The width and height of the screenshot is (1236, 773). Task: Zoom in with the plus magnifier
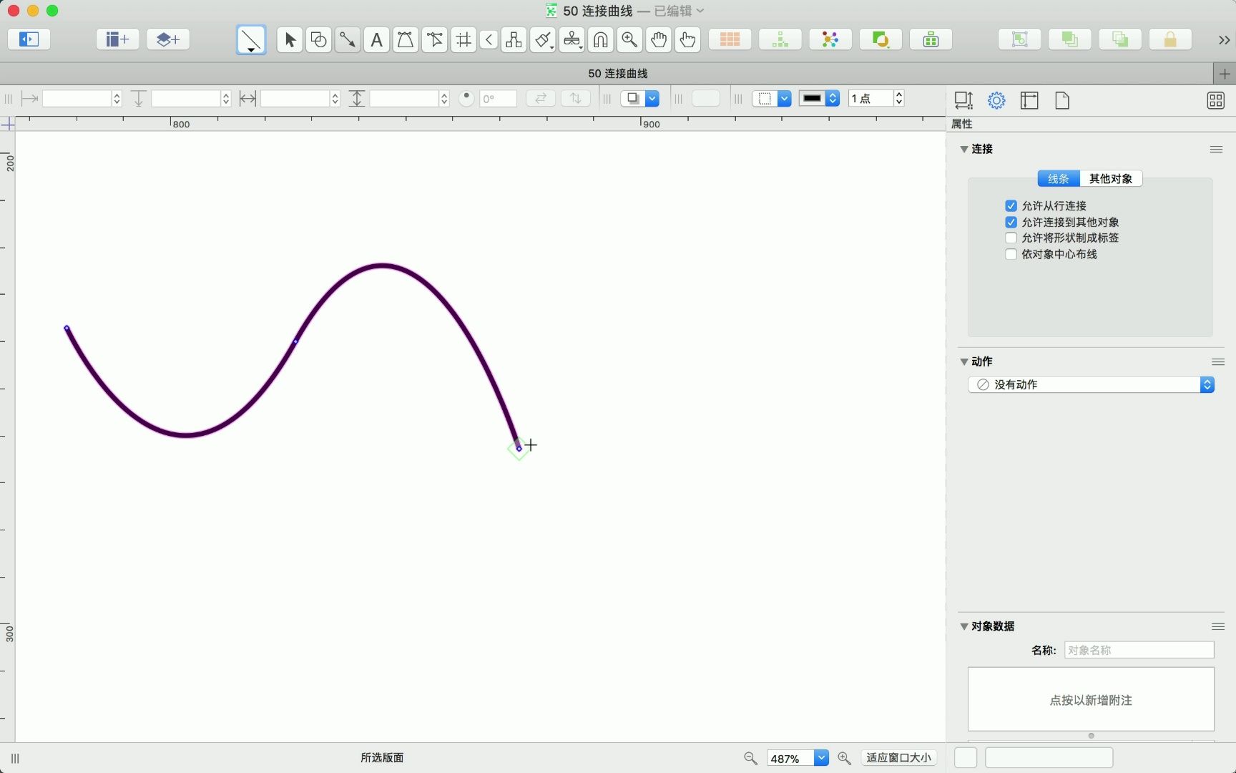(x=844, y=758)
